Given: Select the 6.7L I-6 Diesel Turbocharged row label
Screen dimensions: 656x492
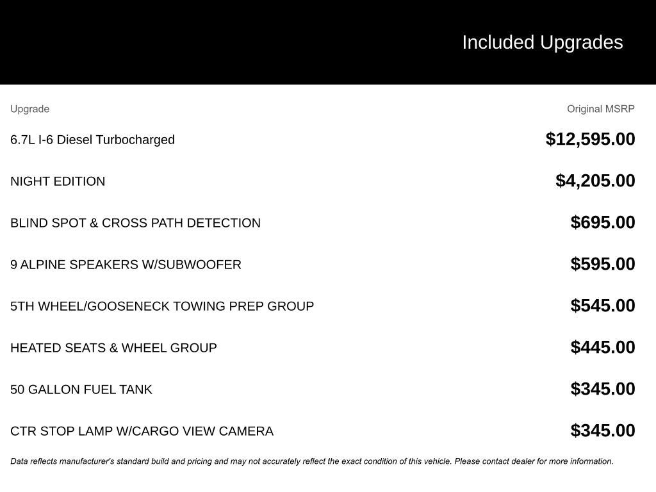Looking at the screenshot, I should (92, 140).
